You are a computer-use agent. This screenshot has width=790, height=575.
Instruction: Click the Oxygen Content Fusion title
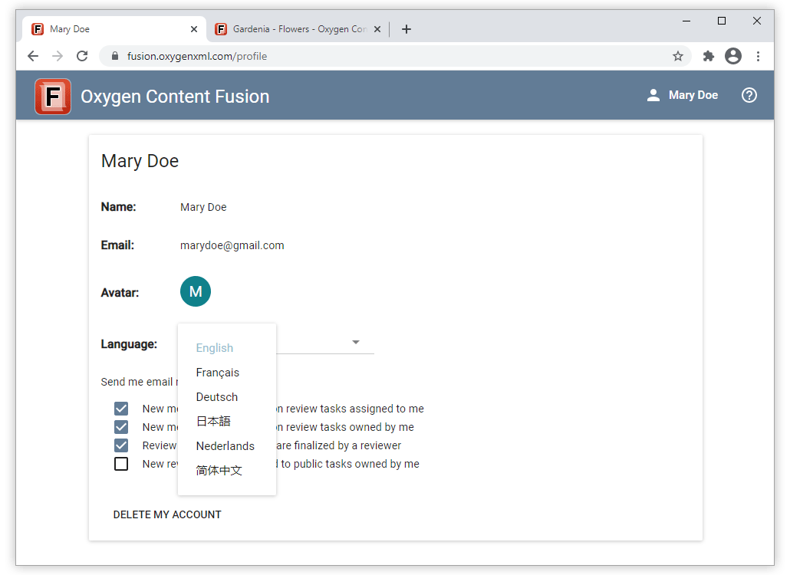coord(175,96)
